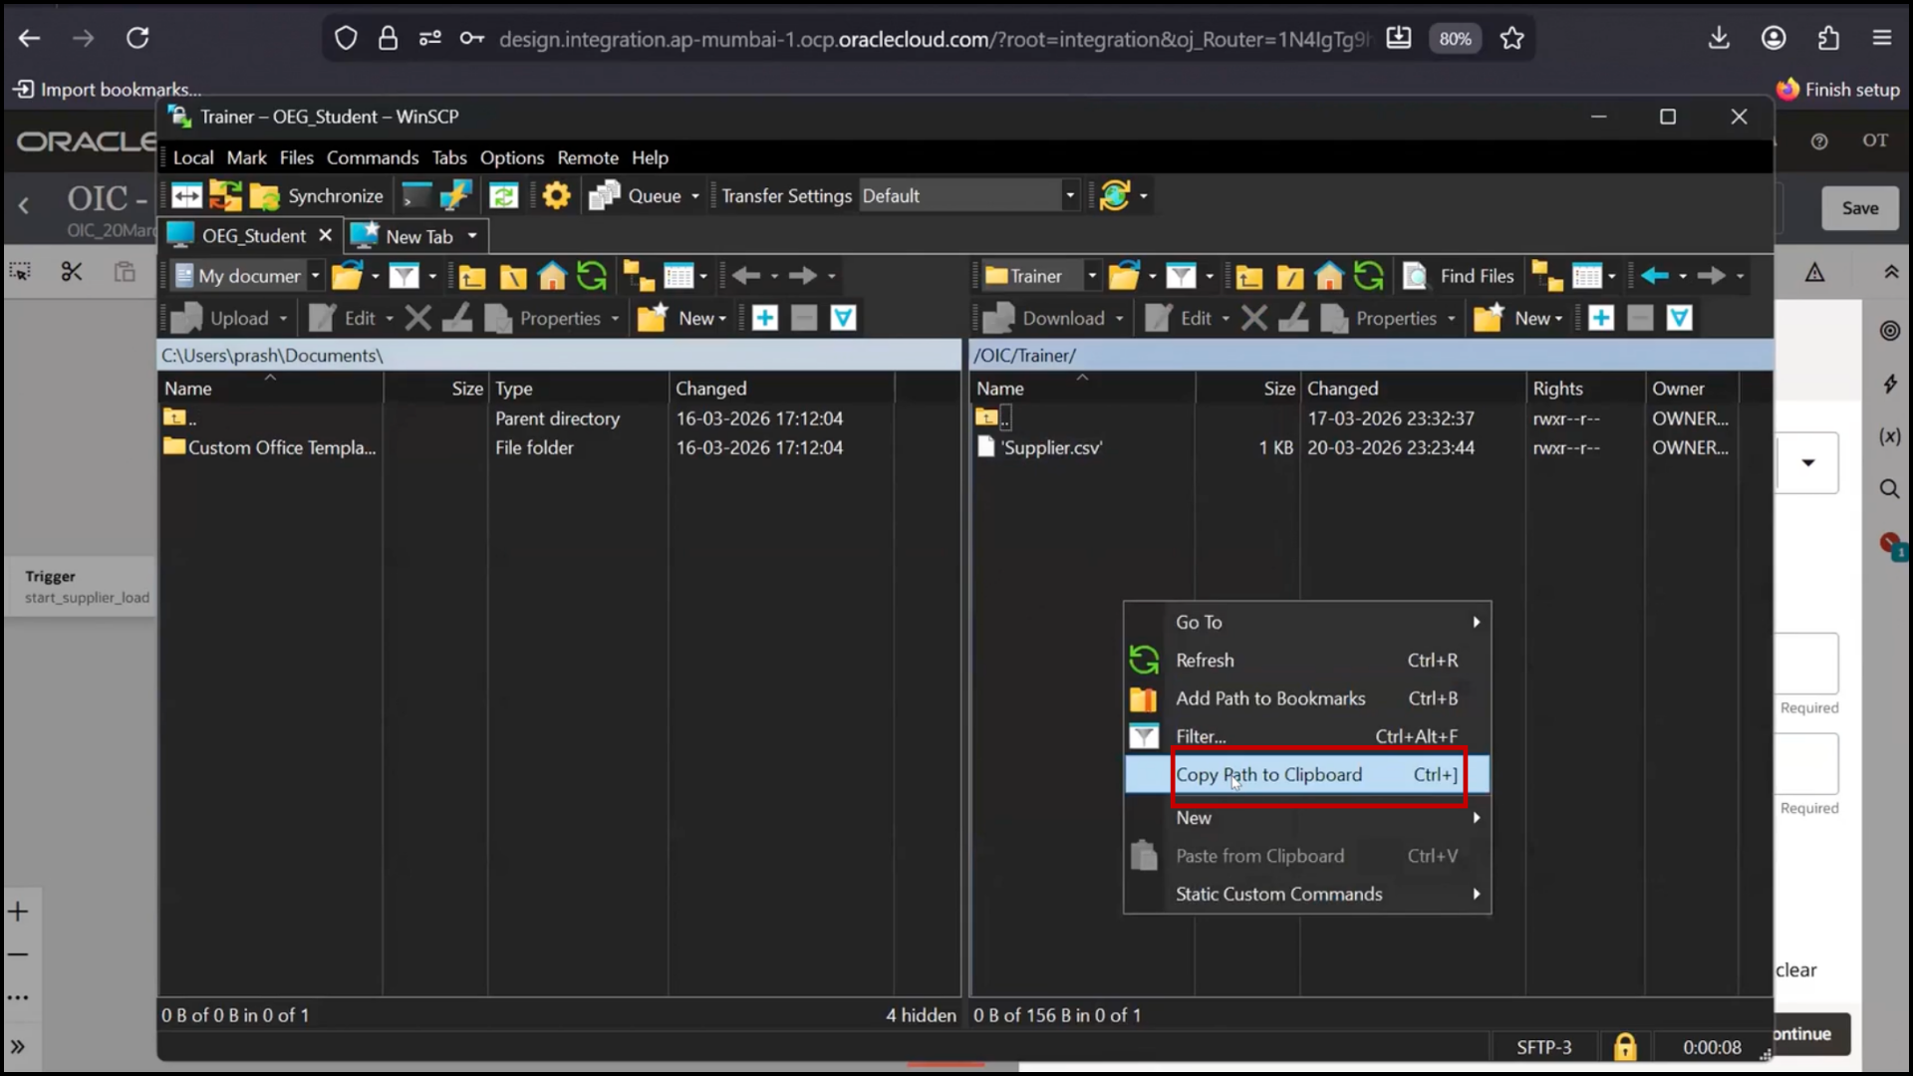Refresh the local panel with green arrows
Image resolution: width=1913 pixels, height=1076 pixels.
tap(592, 276)
